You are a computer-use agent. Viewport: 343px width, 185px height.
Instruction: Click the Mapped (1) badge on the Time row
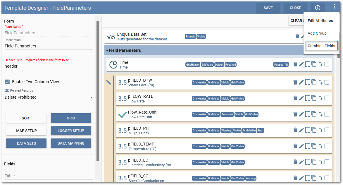click(x=281, y=64)
